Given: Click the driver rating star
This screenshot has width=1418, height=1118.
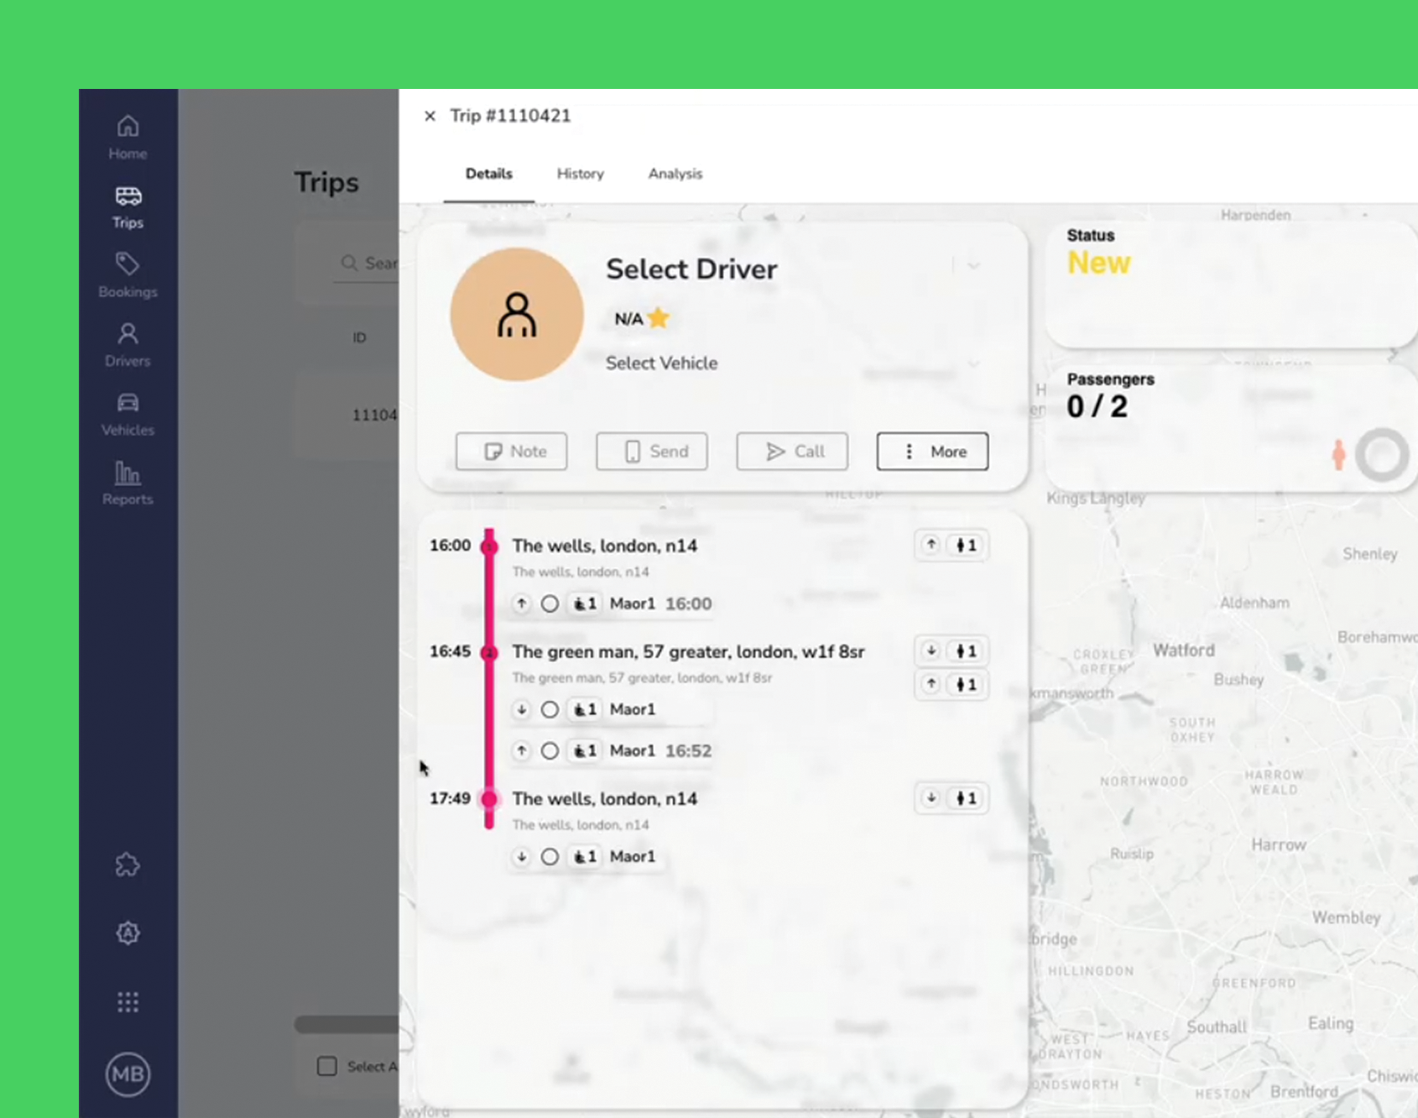Looking at the screenshot, I should click(659, 318).
